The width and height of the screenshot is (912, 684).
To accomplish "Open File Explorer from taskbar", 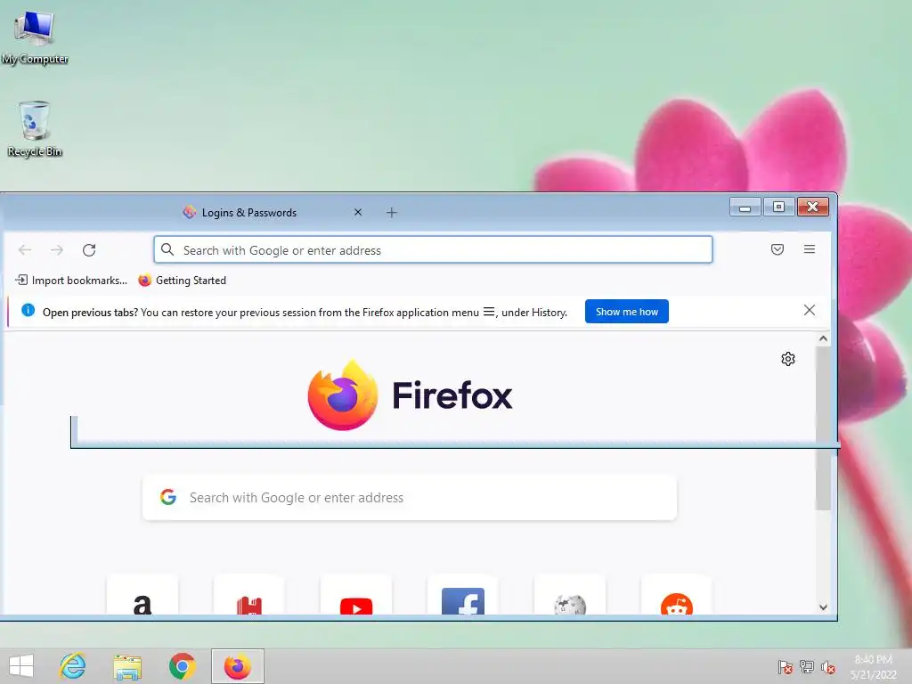I will [x=127, y=666].
